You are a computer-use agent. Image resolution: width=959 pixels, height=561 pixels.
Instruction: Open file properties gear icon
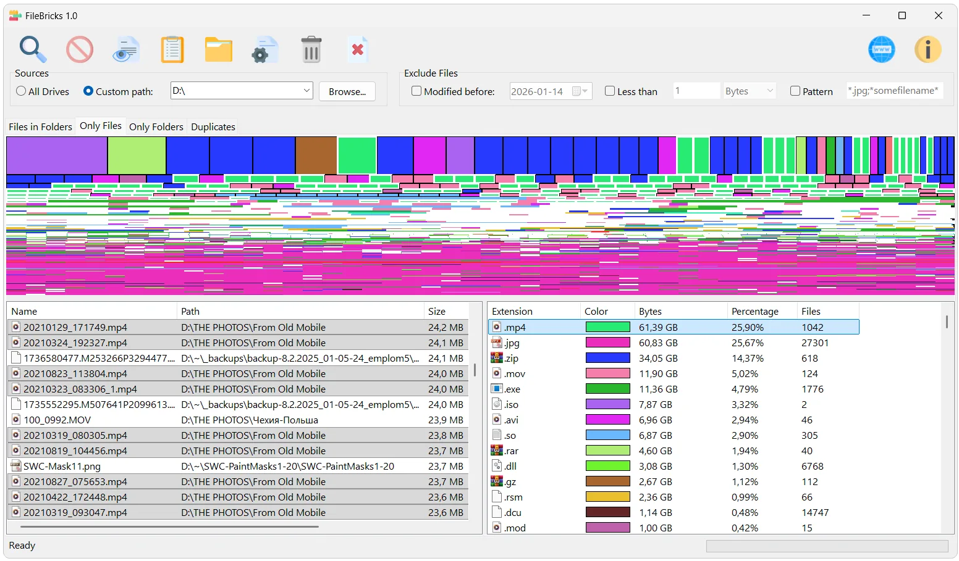[x=265, y=49]
